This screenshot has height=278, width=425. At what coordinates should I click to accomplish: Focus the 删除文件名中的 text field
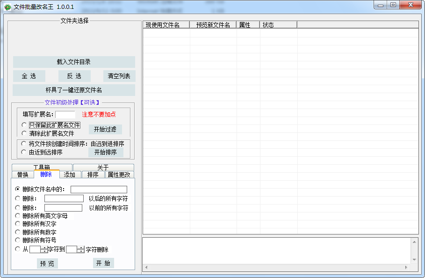(99, 189)
